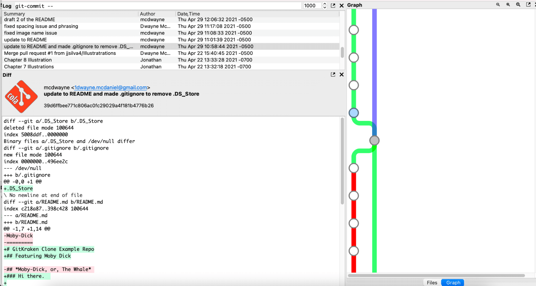Viewport: 536px width, 286px height.
Task: Click the Git Cola logo icon
Action: point(21,97)
